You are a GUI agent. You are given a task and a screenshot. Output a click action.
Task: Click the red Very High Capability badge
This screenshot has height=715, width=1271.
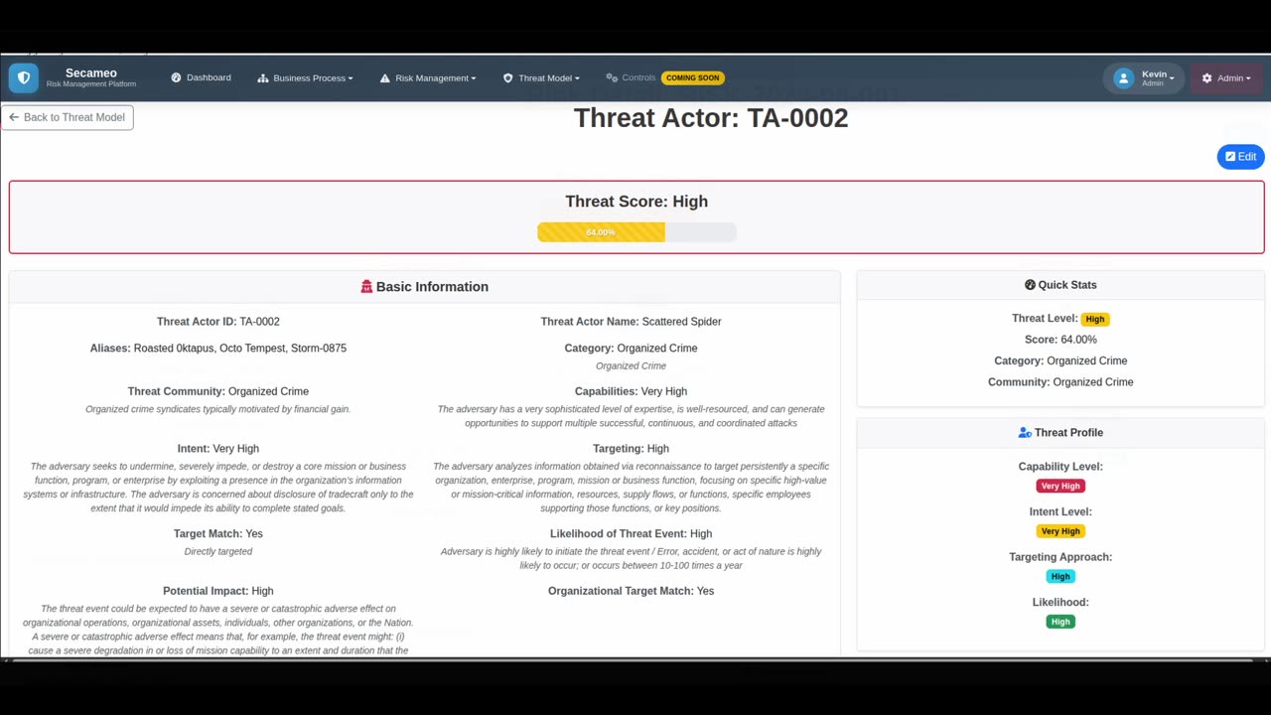pyautogui.click(x=1060, y=487)
